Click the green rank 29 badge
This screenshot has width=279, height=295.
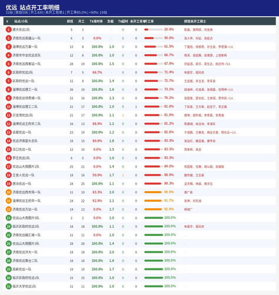tap(8, 269)
